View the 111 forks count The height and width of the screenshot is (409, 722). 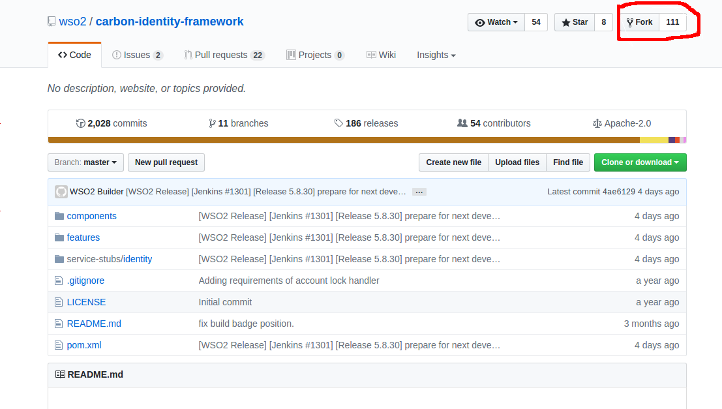click(x=672, y=22)
